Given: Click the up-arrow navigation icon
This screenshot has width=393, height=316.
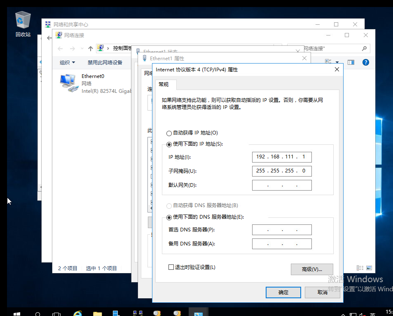Looking at the screenshot, I should (x=91, y=48).
